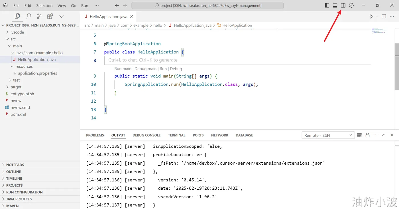399x209 pixels.
Task: Open the Remote - SSH output channel dropdown
Action: pos(328,135)
